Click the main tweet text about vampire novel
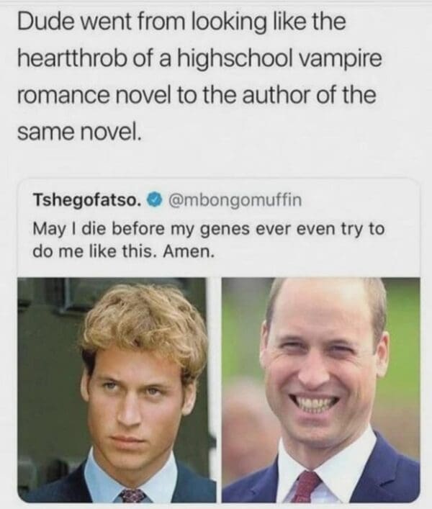This screenshot has width=432, height=509. coord(199,76)
